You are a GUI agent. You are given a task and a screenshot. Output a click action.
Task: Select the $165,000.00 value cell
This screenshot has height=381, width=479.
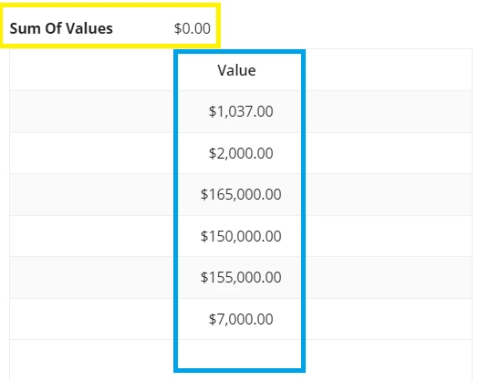tap(241, 194)
